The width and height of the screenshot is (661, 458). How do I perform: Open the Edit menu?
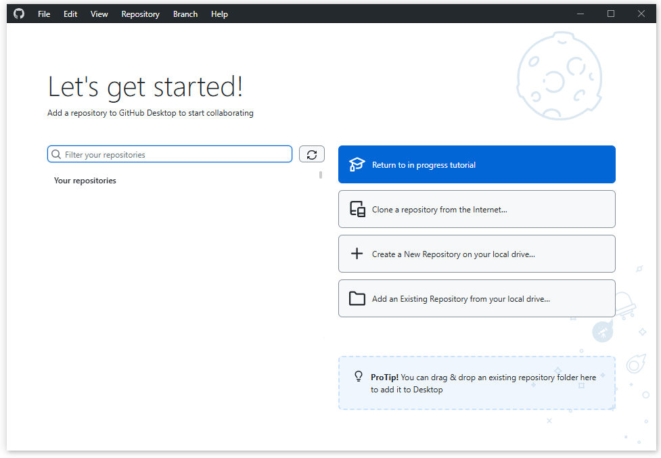point(70,14)
